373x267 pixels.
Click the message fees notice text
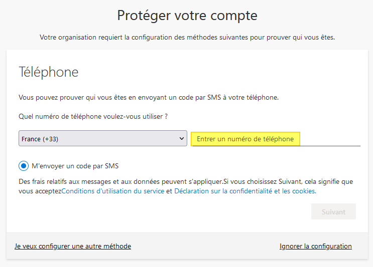(x=120, y=180)
